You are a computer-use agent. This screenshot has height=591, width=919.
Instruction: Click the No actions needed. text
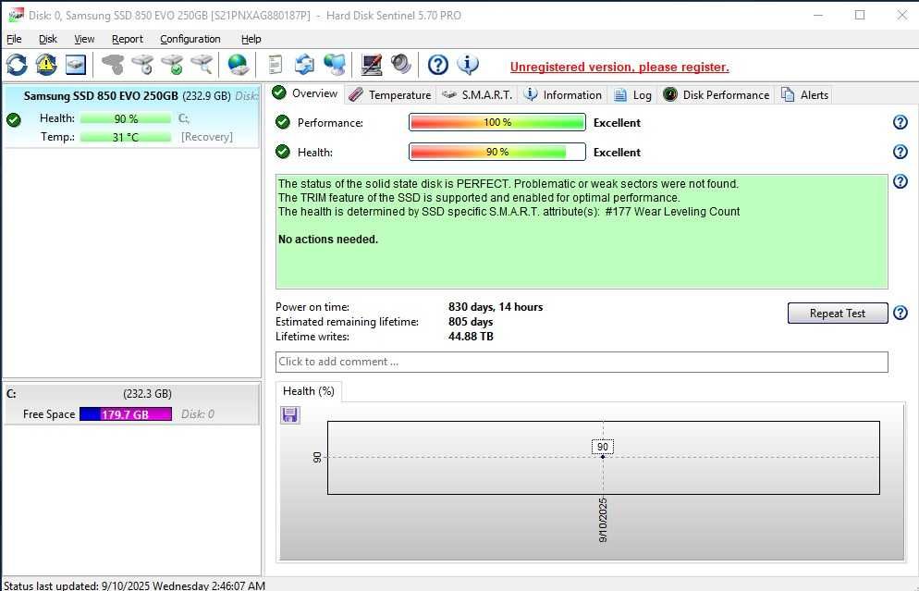click(x=328, y=240)
